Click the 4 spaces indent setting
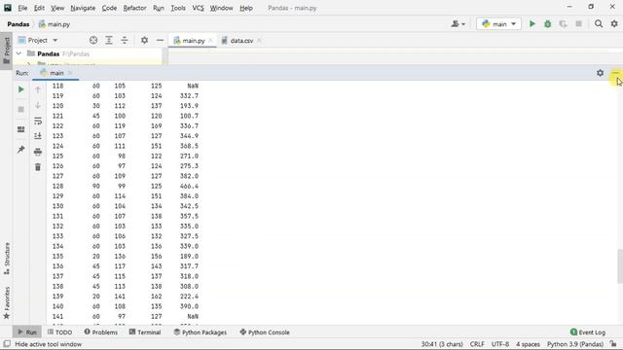The width and height of the screenshot is (623, 350). pos(528,344)
